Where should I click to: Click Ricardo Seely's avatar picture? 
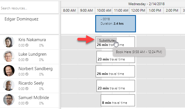(9, 85)
